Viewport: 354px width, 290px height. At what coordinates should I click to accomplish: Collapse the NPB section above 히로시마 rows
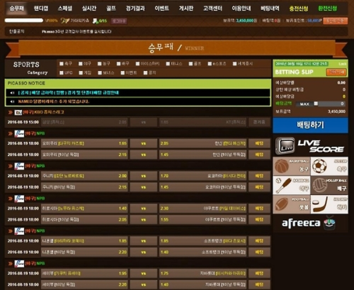pos(11,198)
